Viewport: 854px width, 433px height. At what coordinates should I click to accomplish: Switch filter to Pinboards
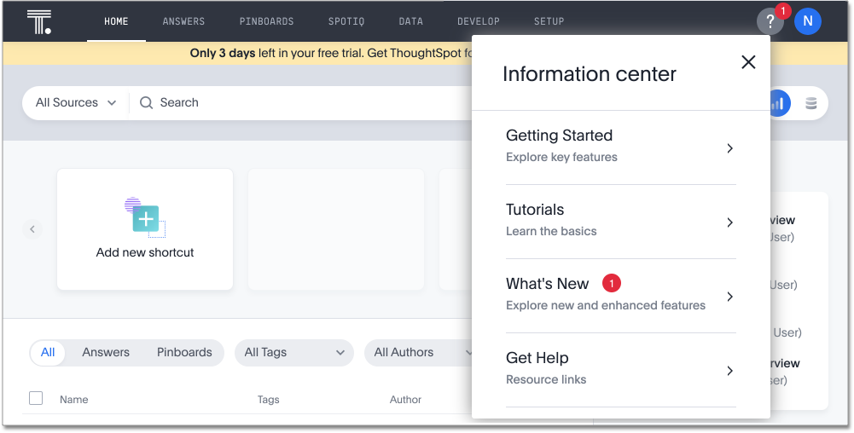click(x=184, y=353)
